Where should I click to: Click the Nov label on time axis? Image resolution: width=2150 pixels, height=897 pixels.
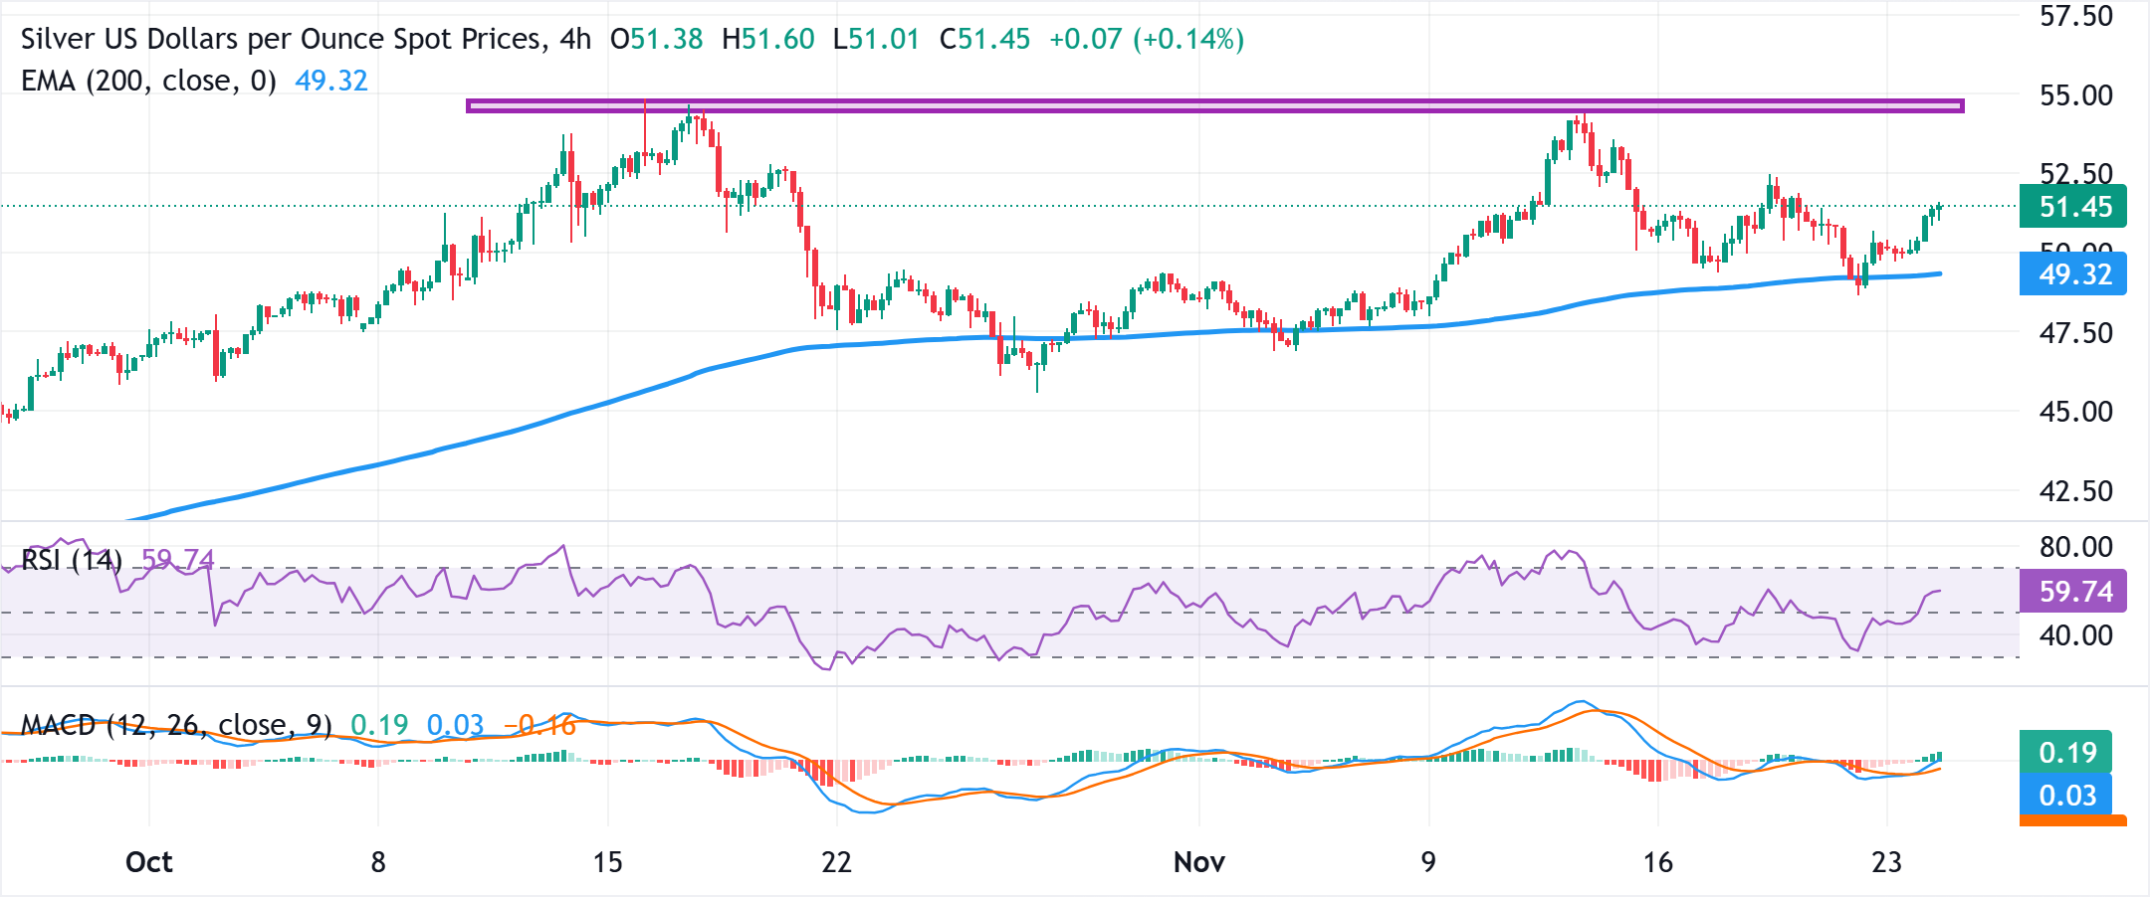(x=1199, y=863)
